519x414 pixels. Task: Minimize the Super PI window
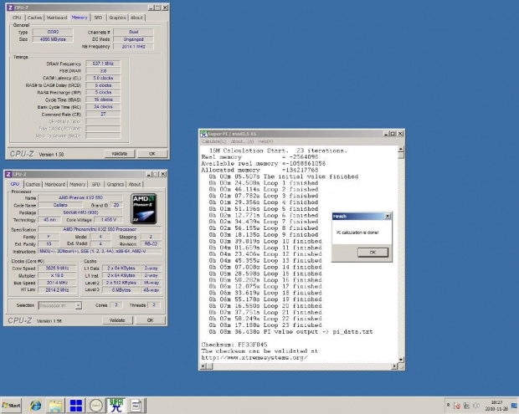click(386, 134)
